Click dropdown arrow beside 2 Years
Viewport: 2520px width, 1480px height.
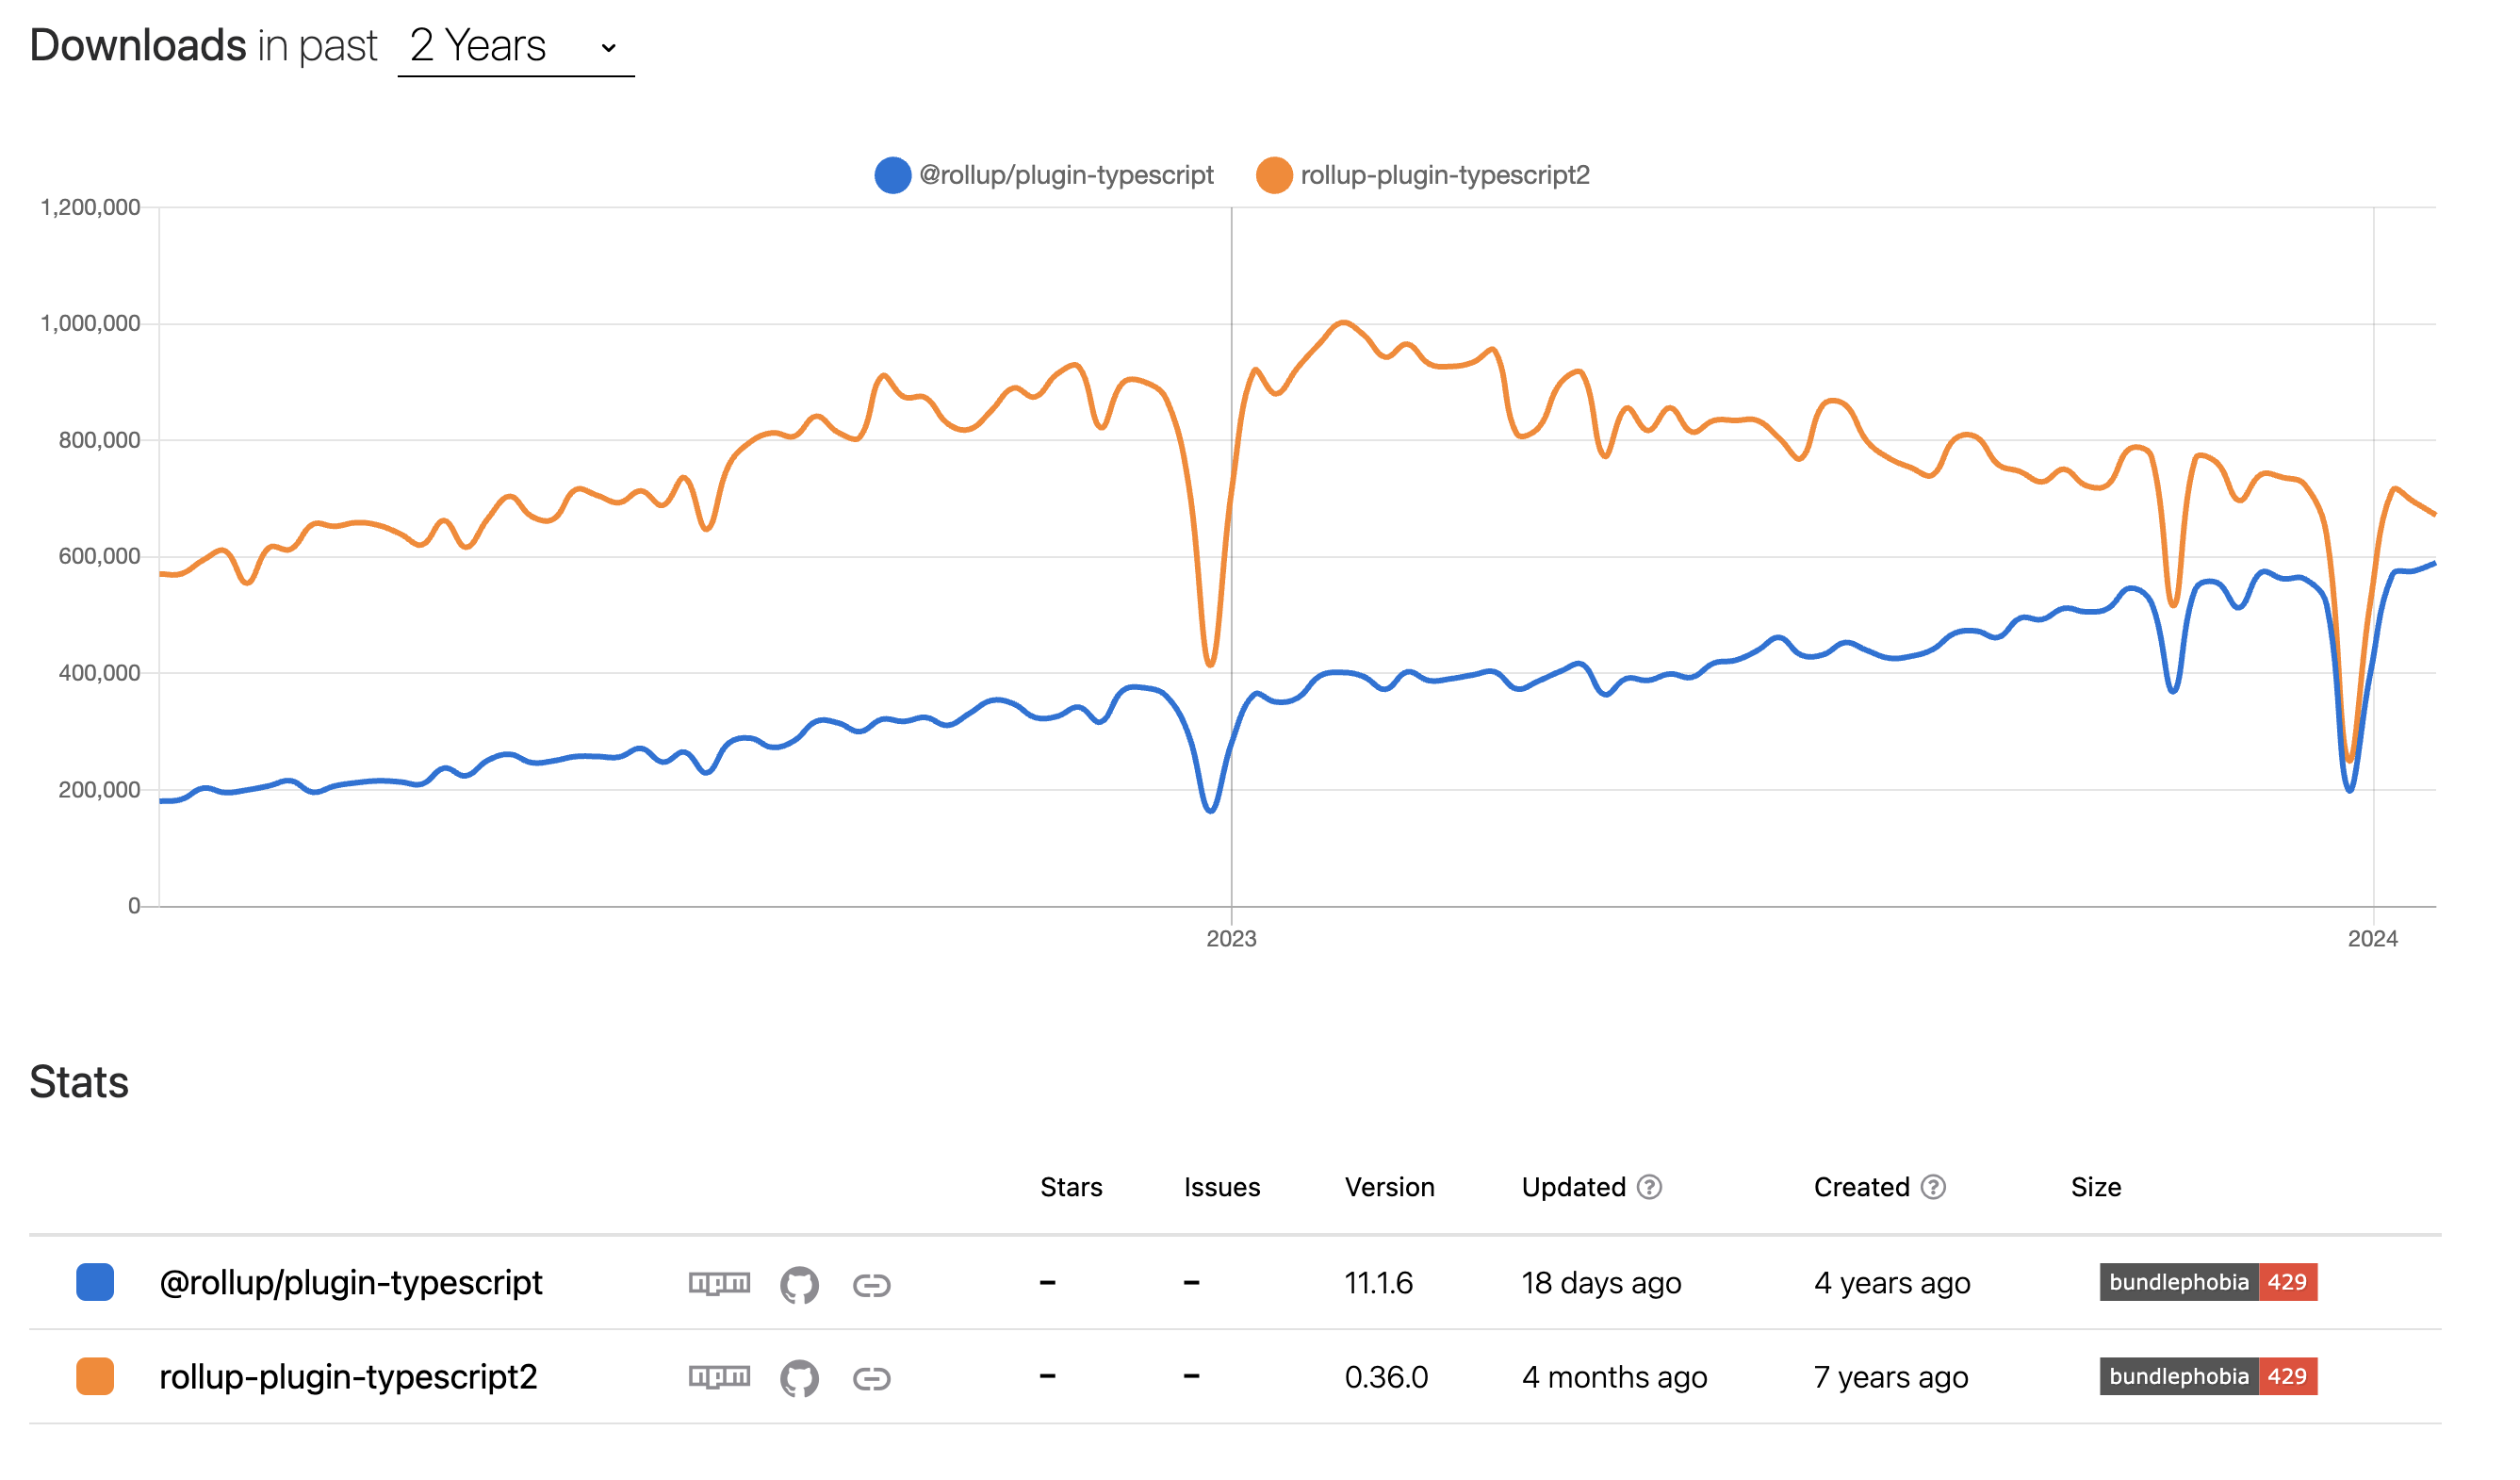coord(608,48)
